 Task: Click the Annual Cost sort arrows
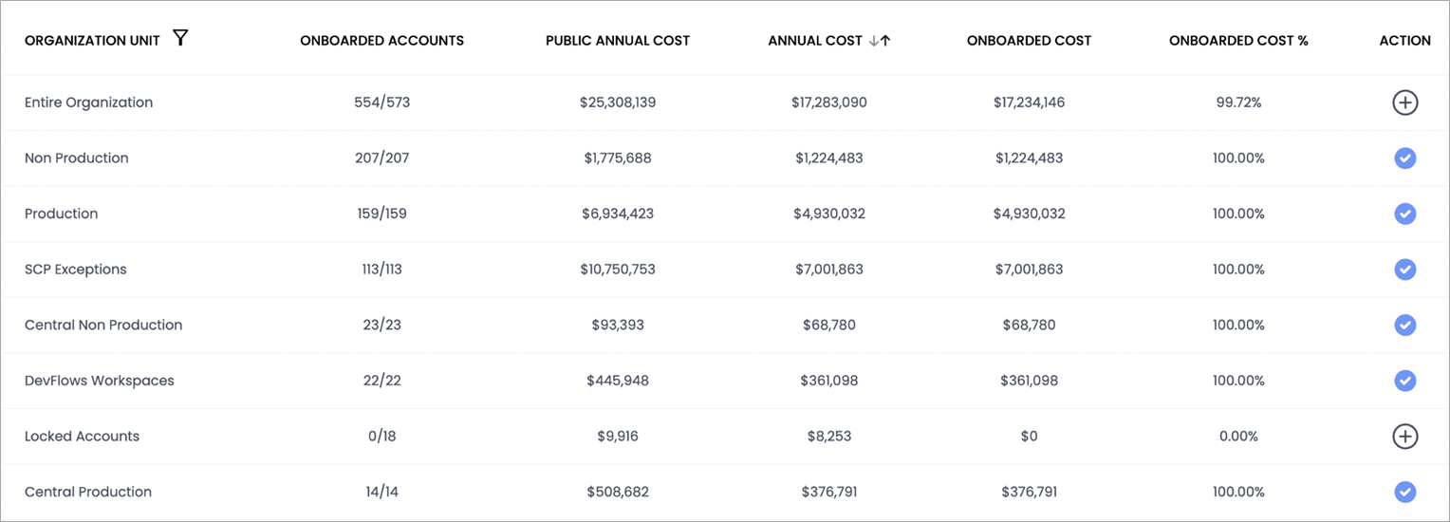click(x=879, y=41)
